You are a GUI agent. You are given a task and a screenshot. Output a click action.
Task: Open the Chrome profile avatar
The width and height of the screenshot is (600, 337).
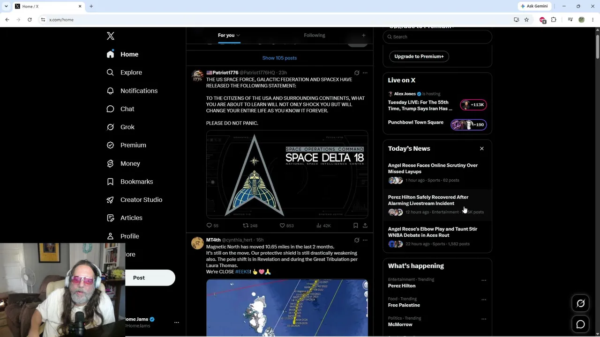[582, 20]
